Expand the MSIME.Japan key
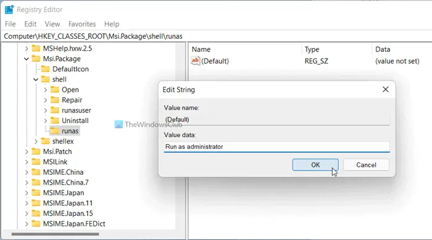The image size is (432, 240). (27, 193)
